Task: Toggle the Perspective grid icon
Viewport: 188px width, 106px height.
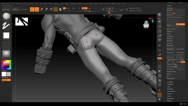Action: (160, 40)
